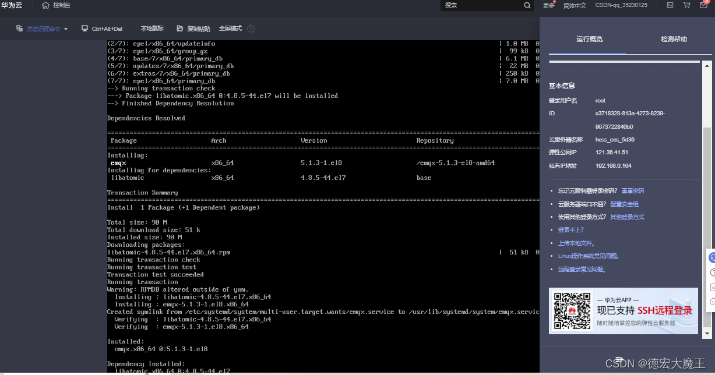The image size is (715, 375).
Task: Switch to 全屏模式
Action: pyautogui.click(x=230, y=29)
